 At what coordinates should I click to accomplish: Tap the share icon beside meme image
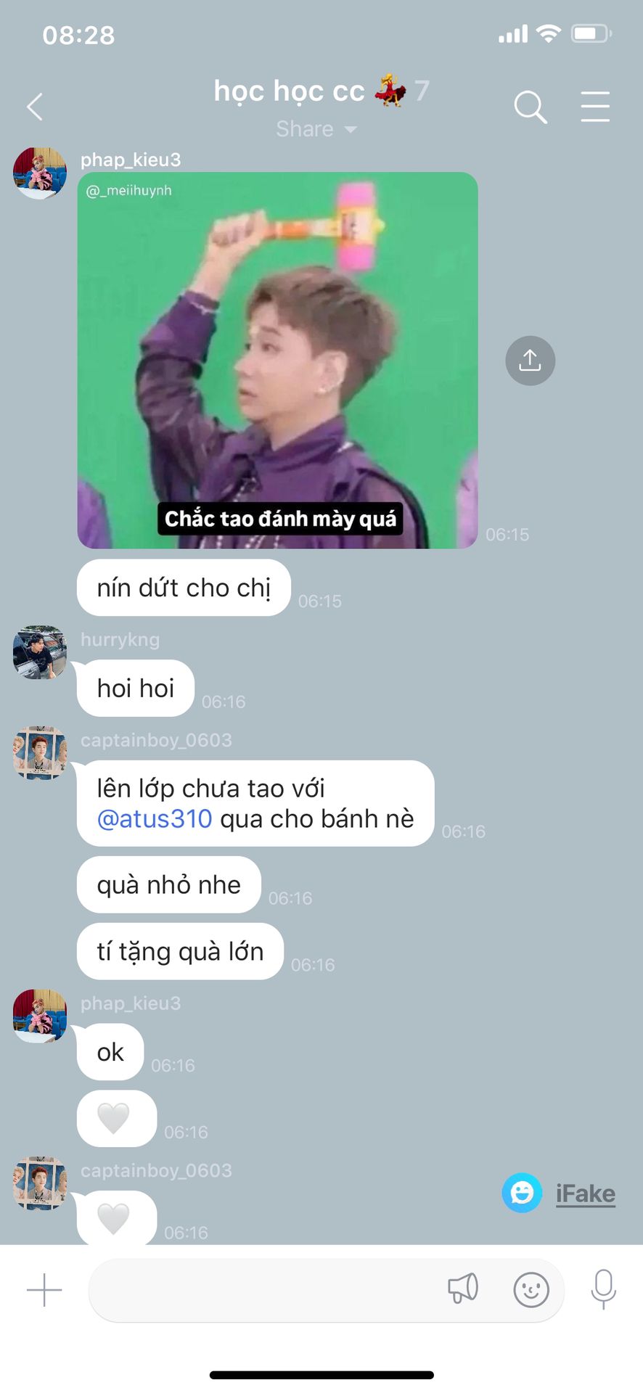[x=530, y=361]
